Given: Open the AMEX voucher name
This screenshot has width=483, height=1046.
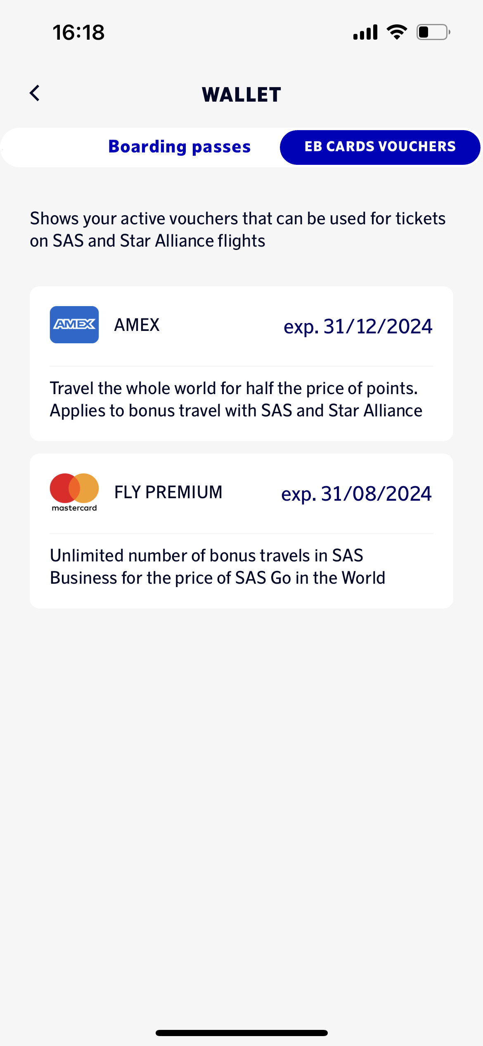Looking at the screenshot, I should 137,325.
